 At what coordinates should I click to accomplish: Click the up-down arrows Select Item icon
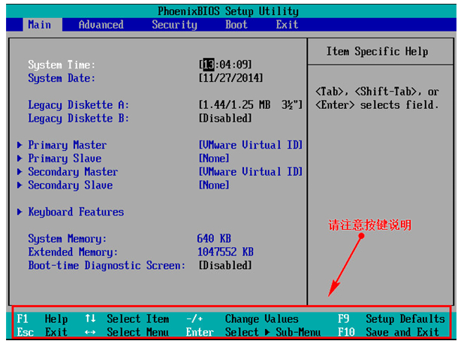[x=91, y=318]
